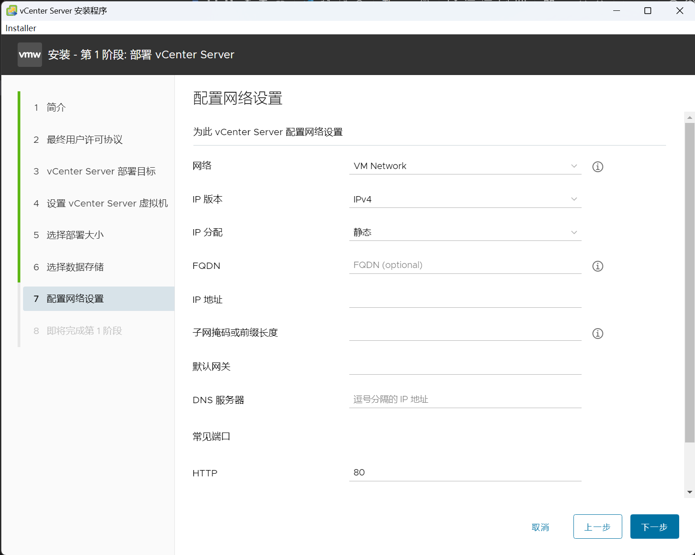Minimize the installer window
Viewport: 695px width, 555px height.
click(x=616, y=10)
